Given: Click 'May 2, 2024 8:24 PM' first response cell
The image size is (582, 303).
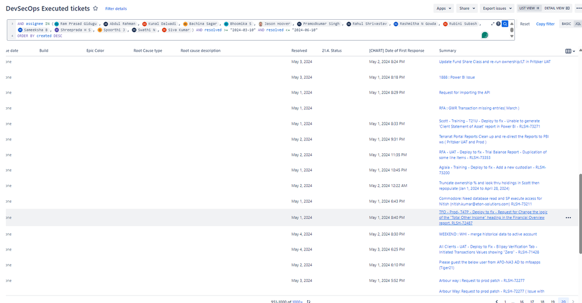Looking at the screenshot, I should coord(387,62).
